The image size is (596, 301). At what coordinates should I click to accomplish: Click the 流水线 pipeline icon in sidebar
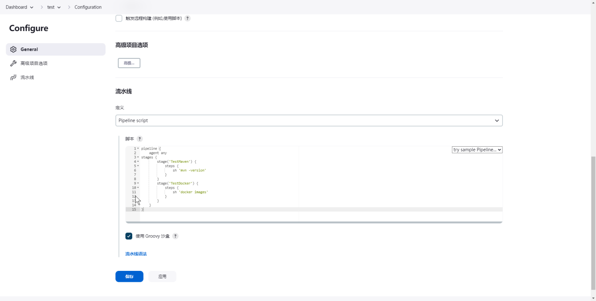13,78
